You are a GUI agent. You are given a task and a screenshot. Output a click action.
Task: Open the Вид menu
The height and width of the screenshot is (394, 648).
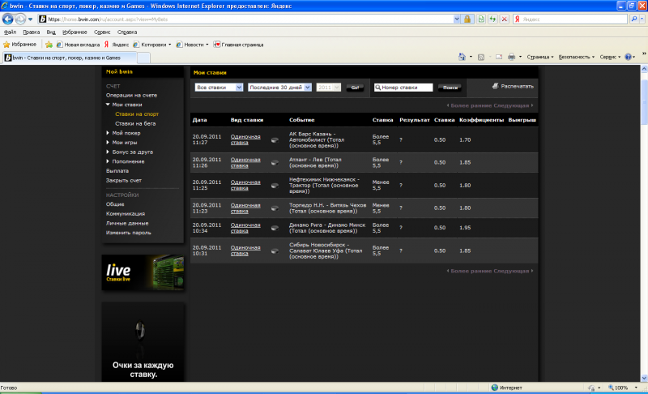(51, 32)
